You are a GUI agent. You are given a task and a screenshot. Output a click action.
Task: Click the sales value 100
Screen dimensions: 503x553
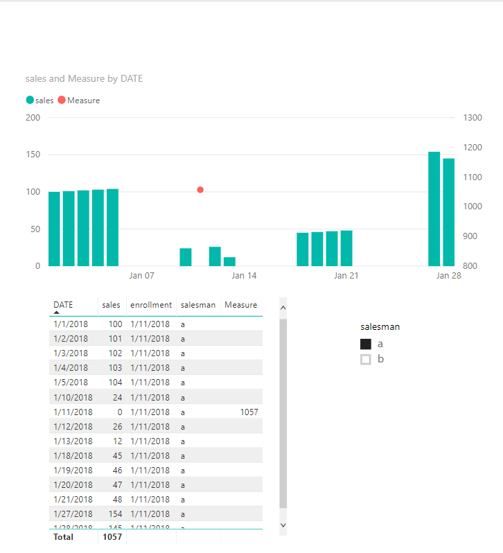(115, 324)
